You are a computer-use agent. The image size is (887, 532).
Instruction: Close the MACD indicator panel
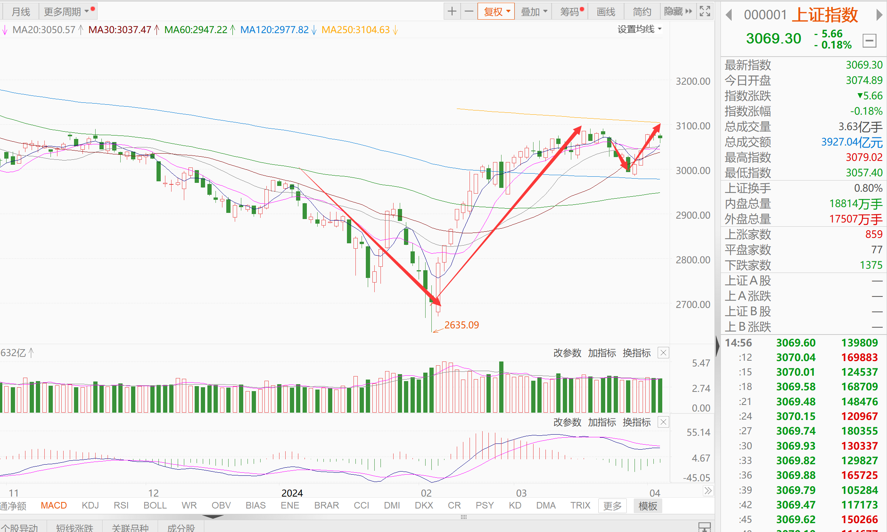point(663,422)
